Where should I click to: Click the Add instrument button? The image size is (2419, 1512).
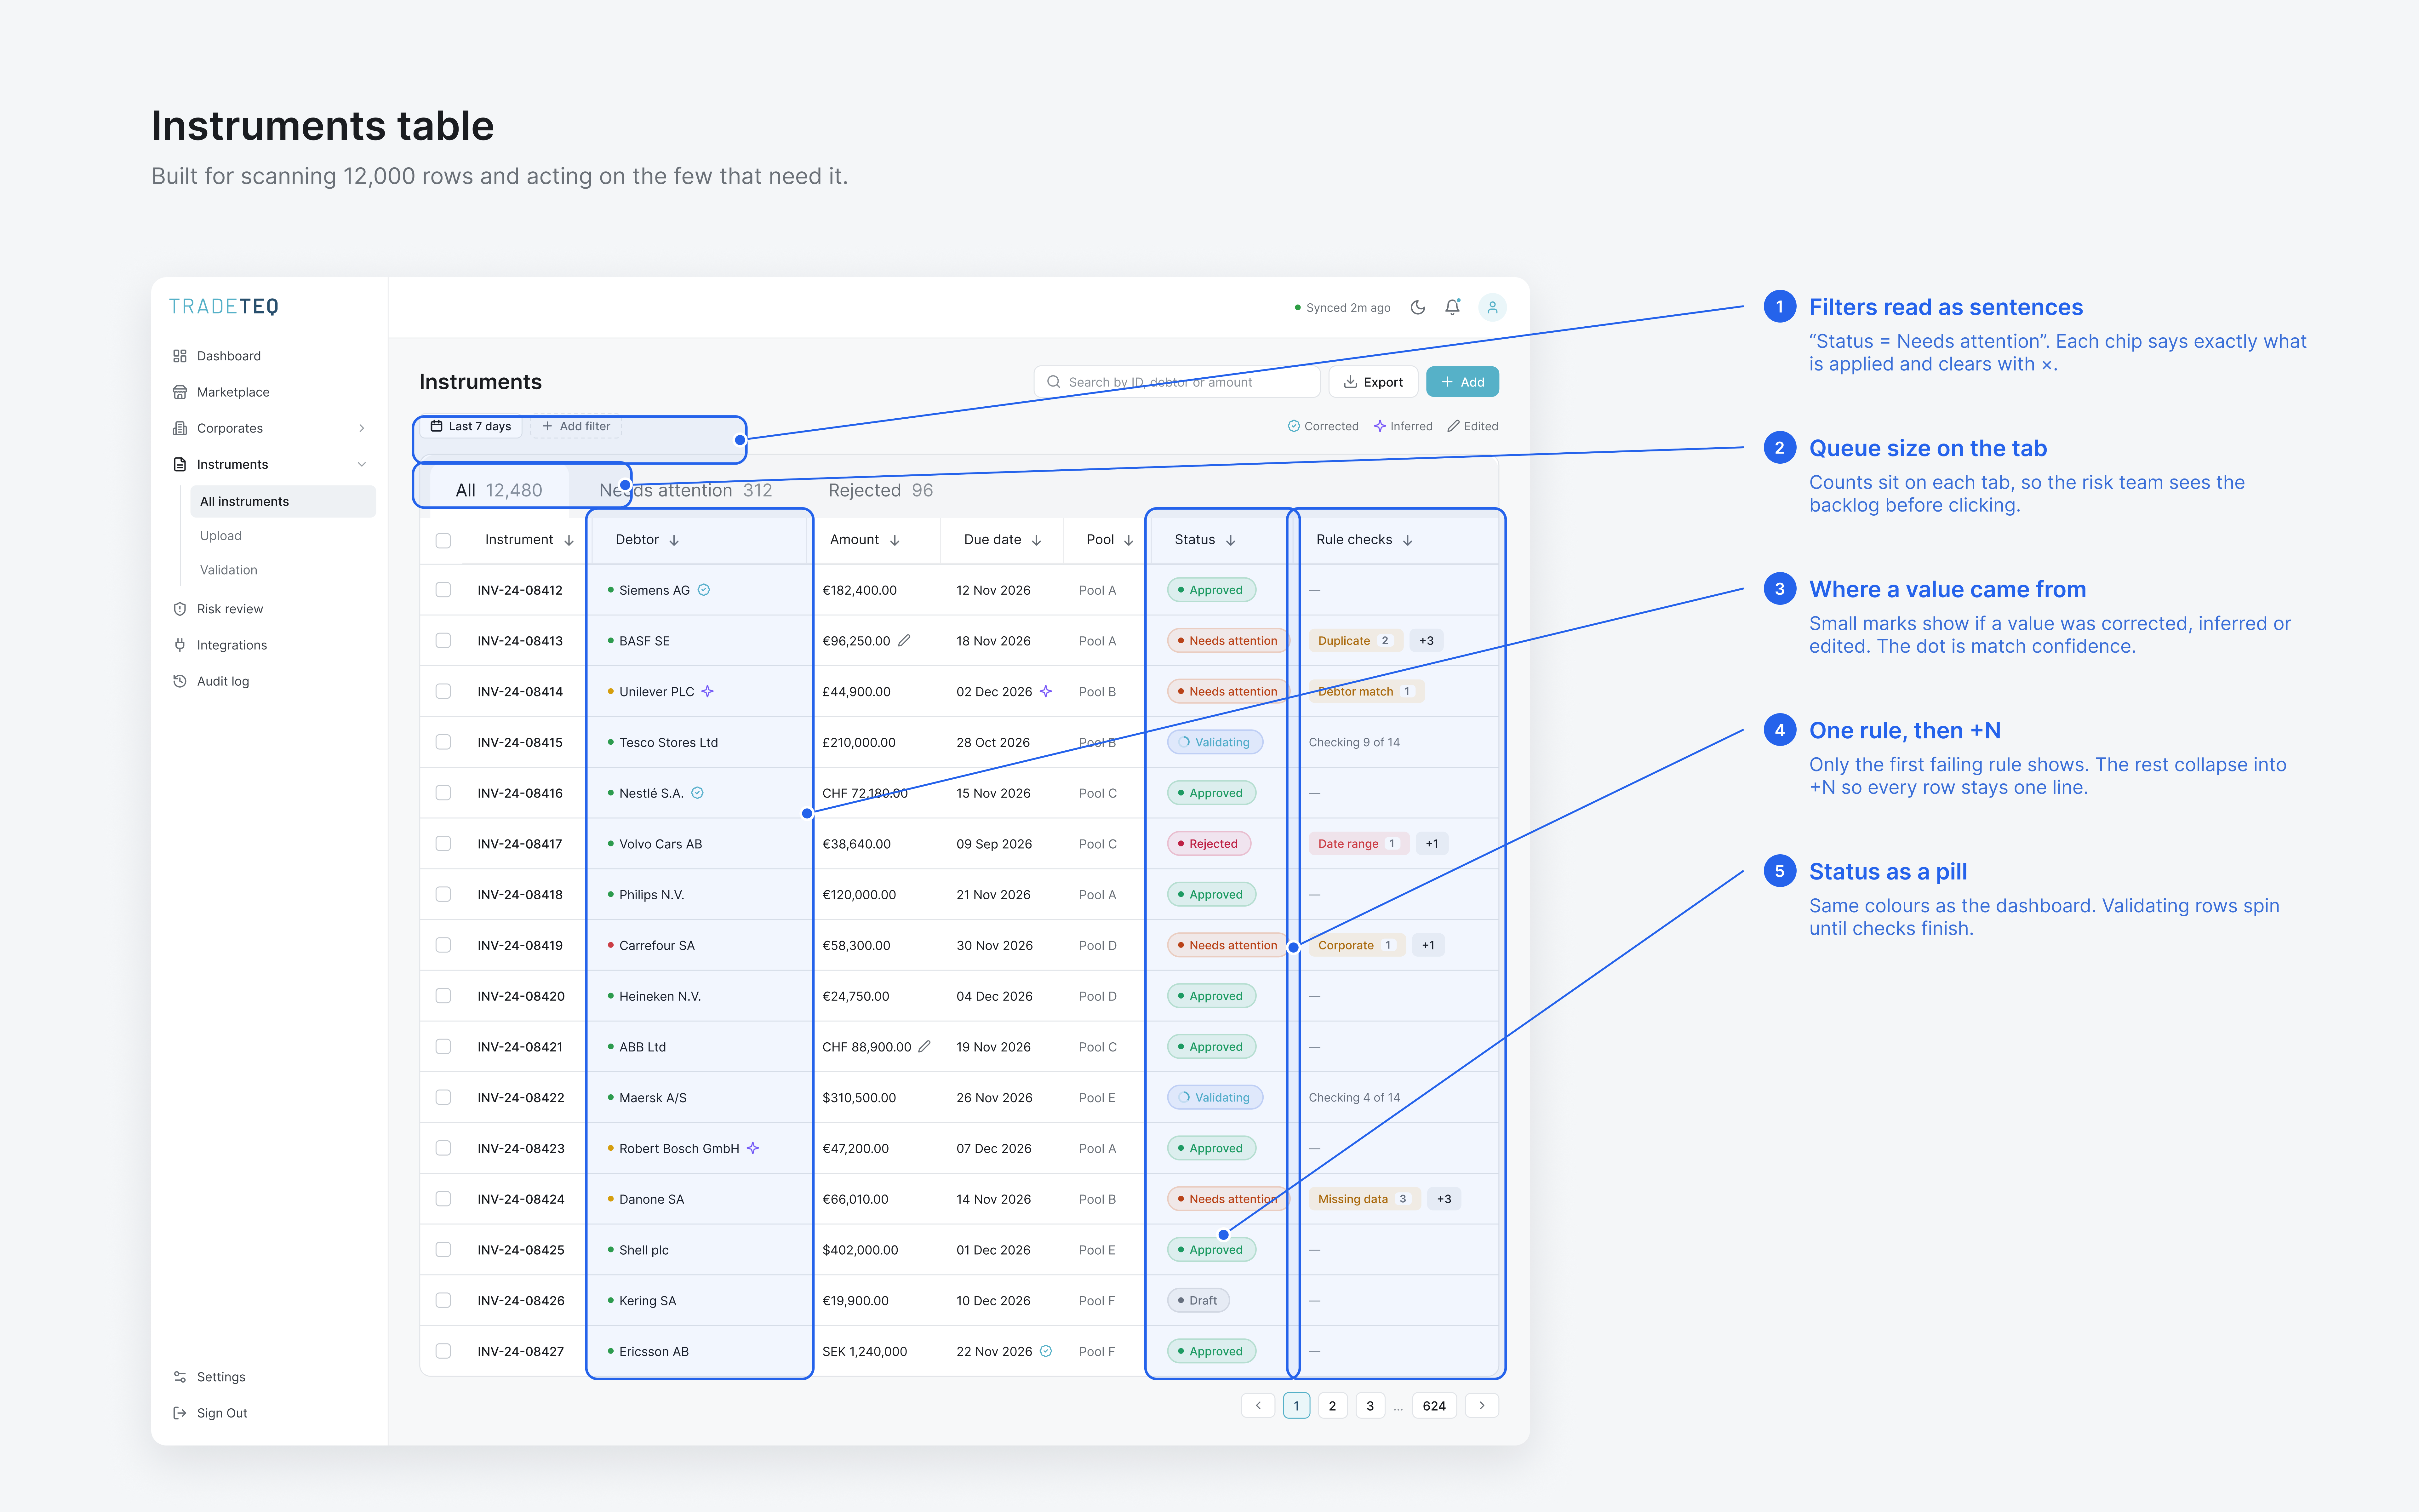coord(1462,382)
